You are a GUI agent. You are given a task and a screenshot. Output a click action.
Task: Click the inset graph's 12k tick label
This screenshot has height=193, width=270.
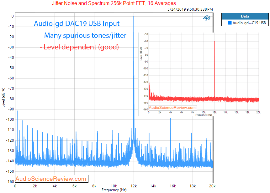pos(214,113)
